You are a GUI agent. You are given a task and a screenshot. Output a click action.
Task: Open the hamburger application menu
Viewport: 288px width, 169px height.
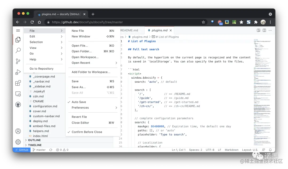(18, 31)
